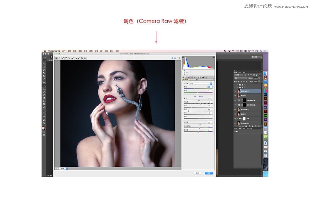Open the 文件 (File) menu
Viewport: 312px width, 199px height.
click(x=63, y=51)
